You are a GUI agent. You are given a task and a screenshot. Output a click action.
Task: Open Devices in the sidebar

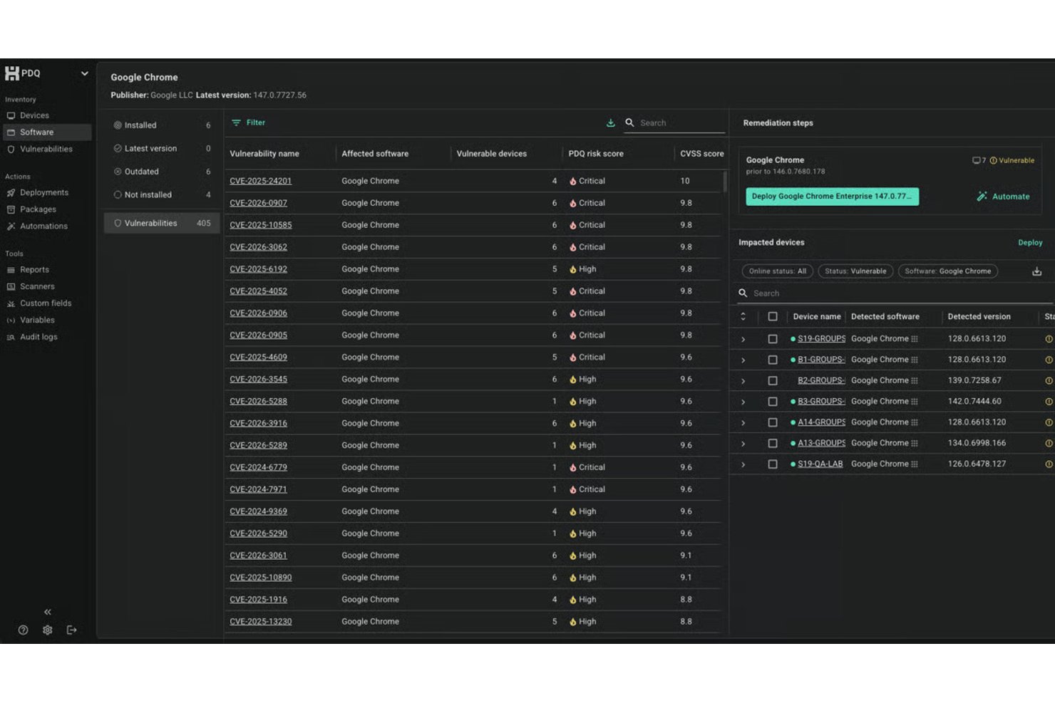pos(34,115)
